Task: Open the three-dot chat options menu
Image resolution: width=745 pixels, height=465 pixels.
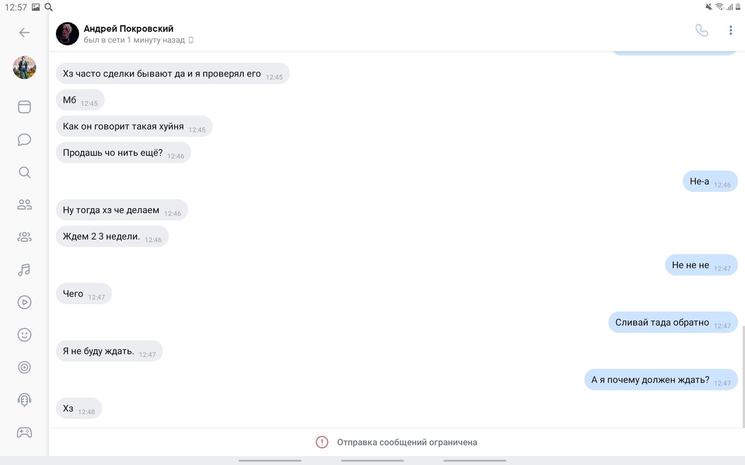Action: (730, 31)
